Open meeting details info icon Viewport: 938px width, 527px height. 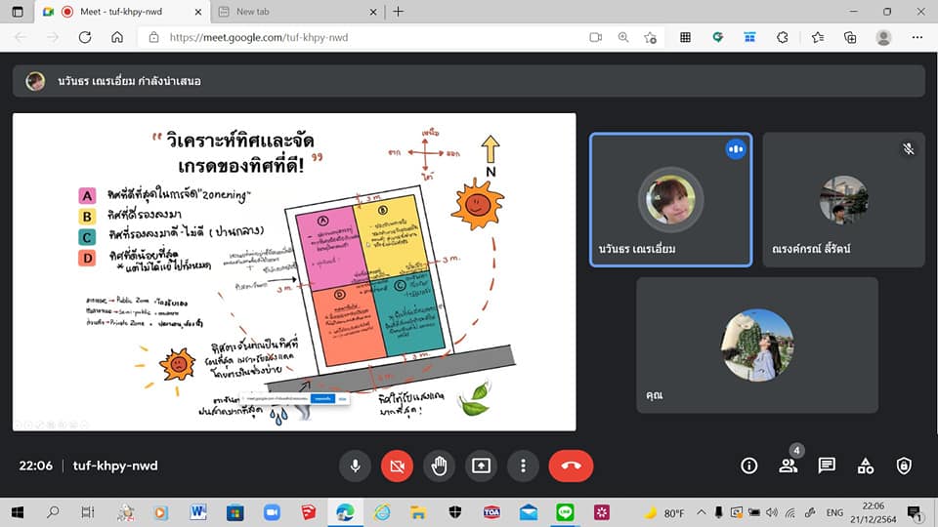pyautogui.click(x=749, y=466)
